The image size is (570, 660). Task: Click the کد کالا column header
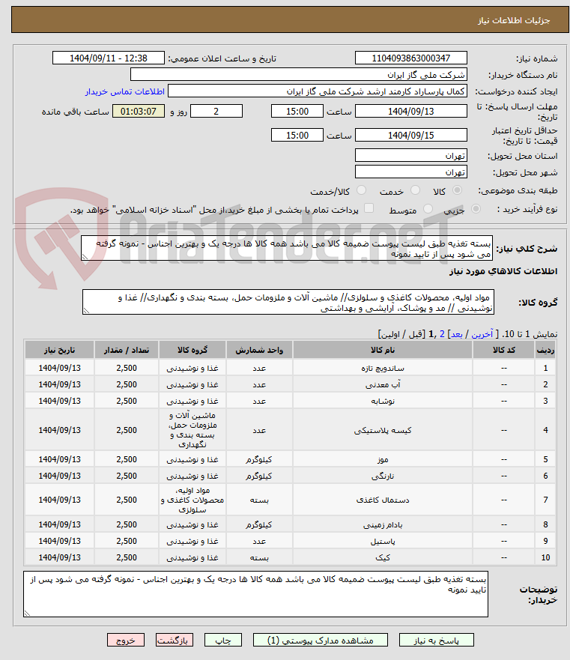pos(504,350)
